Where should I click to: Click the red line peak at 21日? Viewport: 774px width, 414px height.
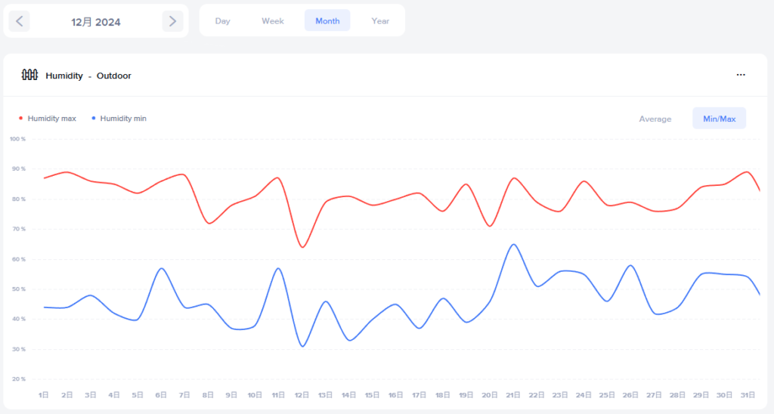(x=514, y=178)
